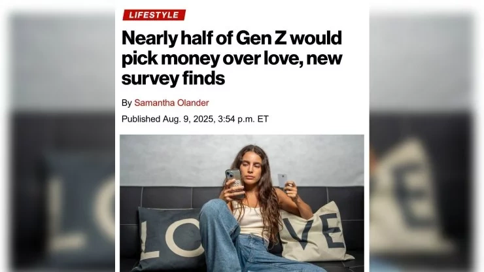Screen dimensions: 484x272
Task: Click the gray wall above the couch
Action: 170,160
